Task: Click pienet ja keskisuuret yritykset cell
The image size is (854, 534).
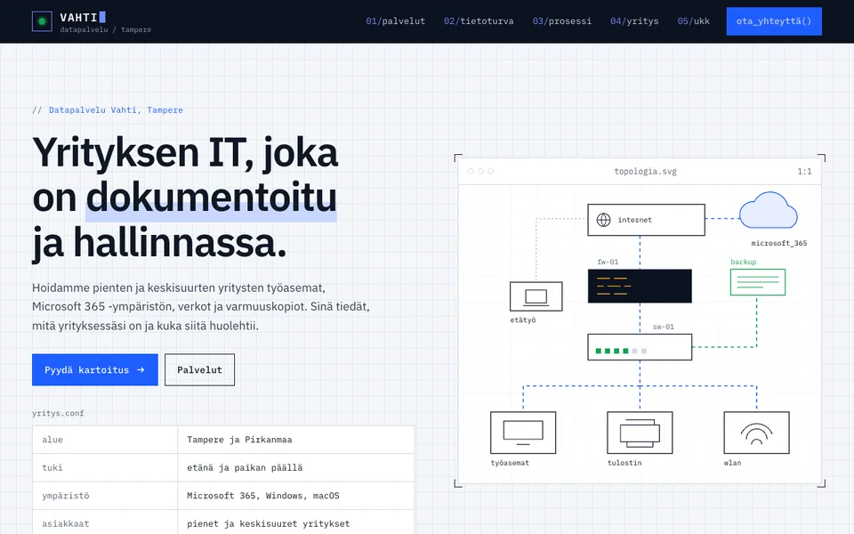Action: click(x=295, y=523)
